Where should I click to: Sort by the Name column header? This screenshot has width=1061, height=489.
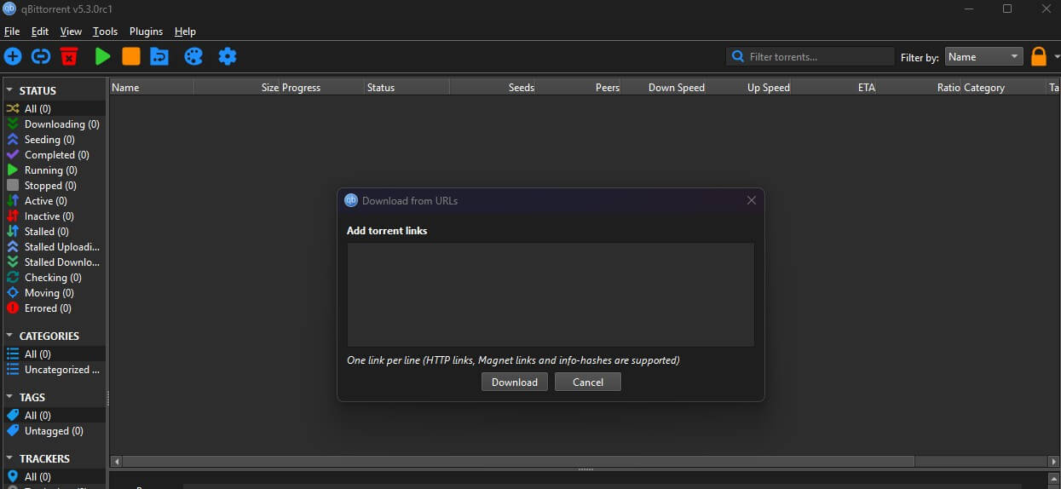pyautogui.click(x=152, y=87)
